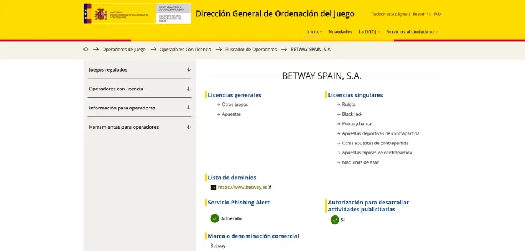
Task: Click Apuestas deportivas de contrapartida entry
Action: click(381, 133)
